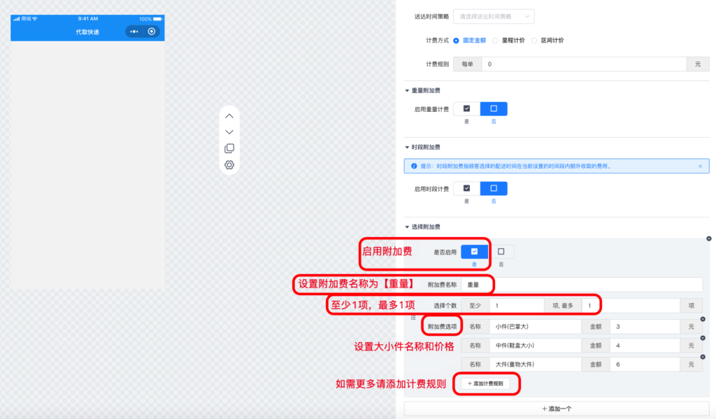Open the settings gear in floating toolbar

[x=229, y=164]
